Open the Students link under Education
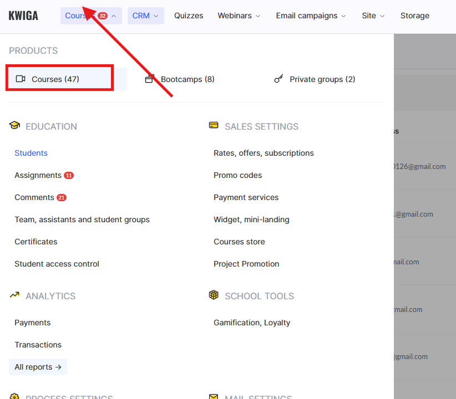This screenshot has height=399, width=456. click(x=31, y=153)
